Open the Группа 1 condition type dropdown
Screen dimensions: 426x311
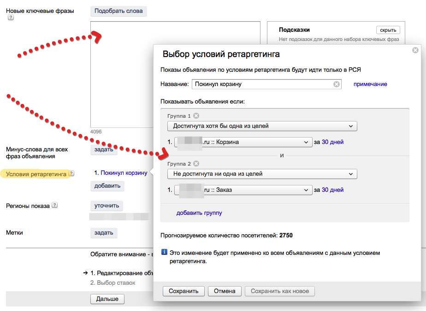pyautogui.click(x=262, y=126)
